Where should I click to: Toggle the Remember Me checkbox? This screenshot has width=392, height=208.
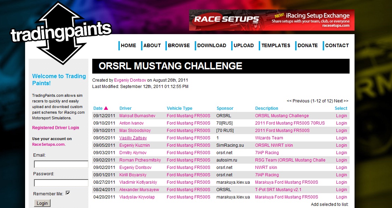[x=68, y=193]
